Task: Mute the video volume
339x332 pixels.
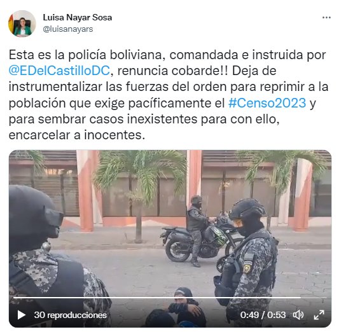Action: tap(298, 315)
